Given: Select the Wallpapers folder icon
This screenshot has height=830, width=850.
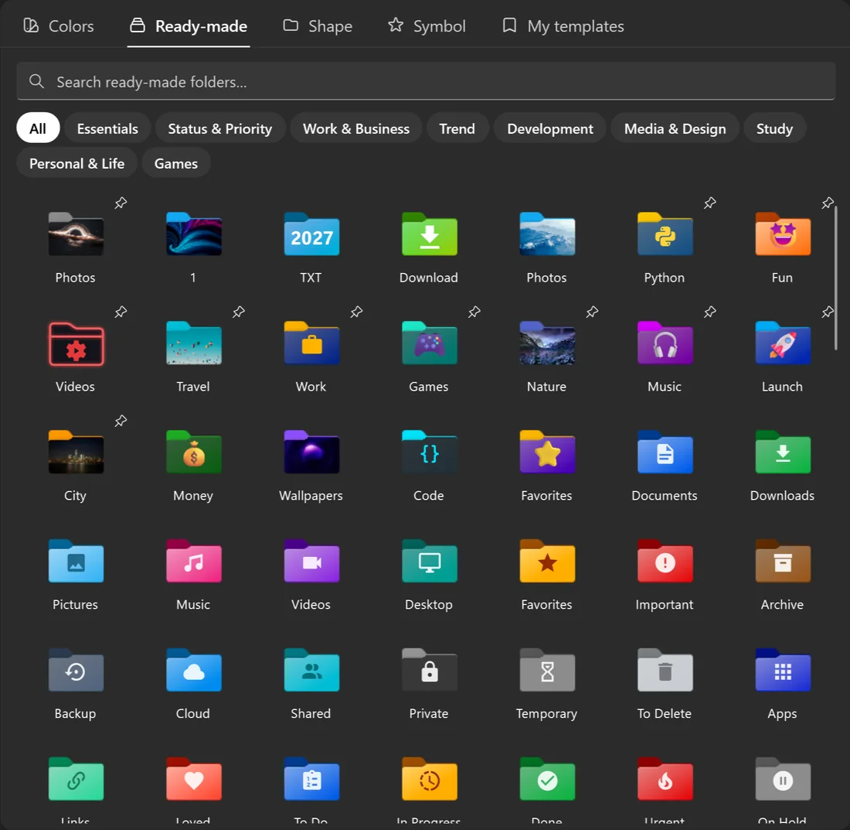Looking at the screenshot, I should 311,453.
